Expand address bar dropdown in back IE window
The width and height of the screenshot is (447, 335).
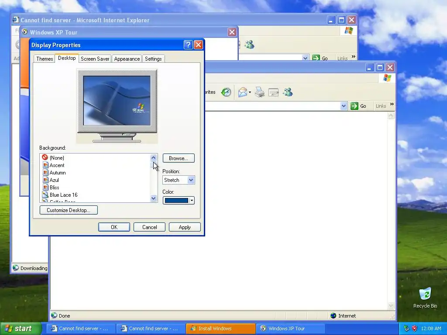click(x=305, y=58)
